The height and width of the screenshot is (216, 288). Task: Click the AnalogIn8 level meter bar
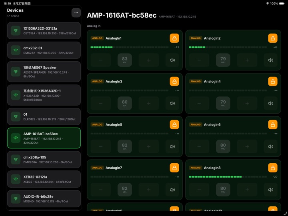click(x=228, y=177)
